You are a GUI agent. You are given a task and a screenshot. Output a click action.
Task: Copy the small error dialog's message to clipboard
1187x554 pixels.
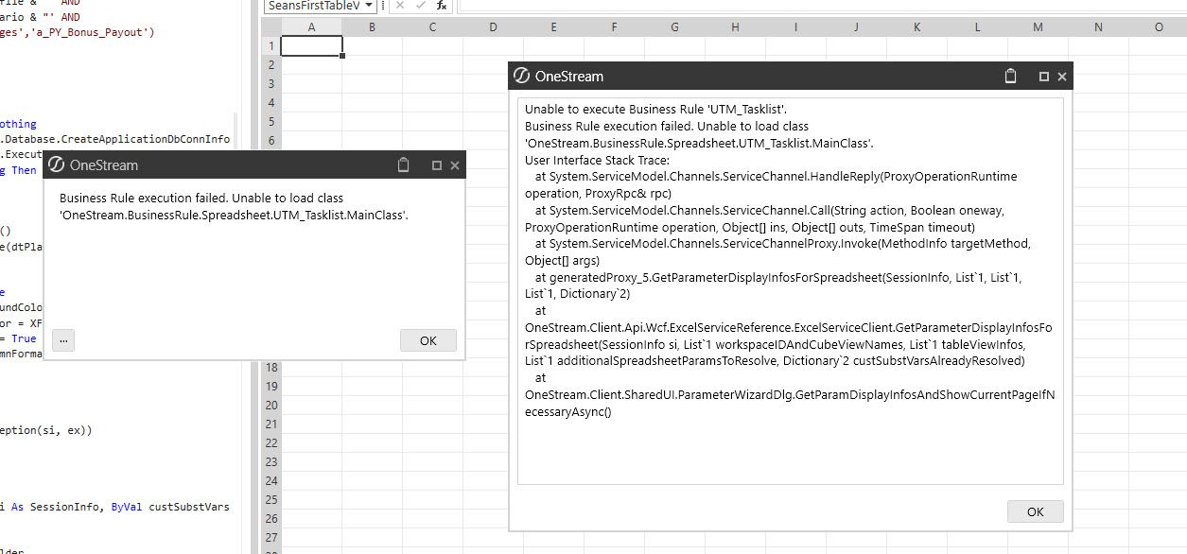(x=404, y=165)
